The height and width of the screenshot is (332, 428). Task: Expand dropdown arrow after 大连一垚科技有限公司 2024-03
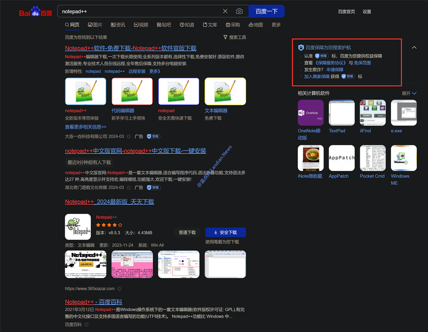pos(129,137)
